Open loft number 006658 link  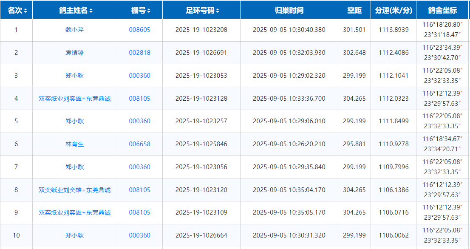139,144
